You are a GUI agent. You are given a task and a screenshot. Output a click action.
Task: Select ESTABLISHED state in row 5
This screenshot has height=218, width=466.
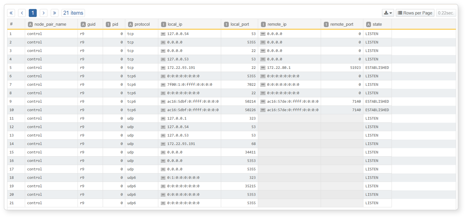(x=377, y=68)
